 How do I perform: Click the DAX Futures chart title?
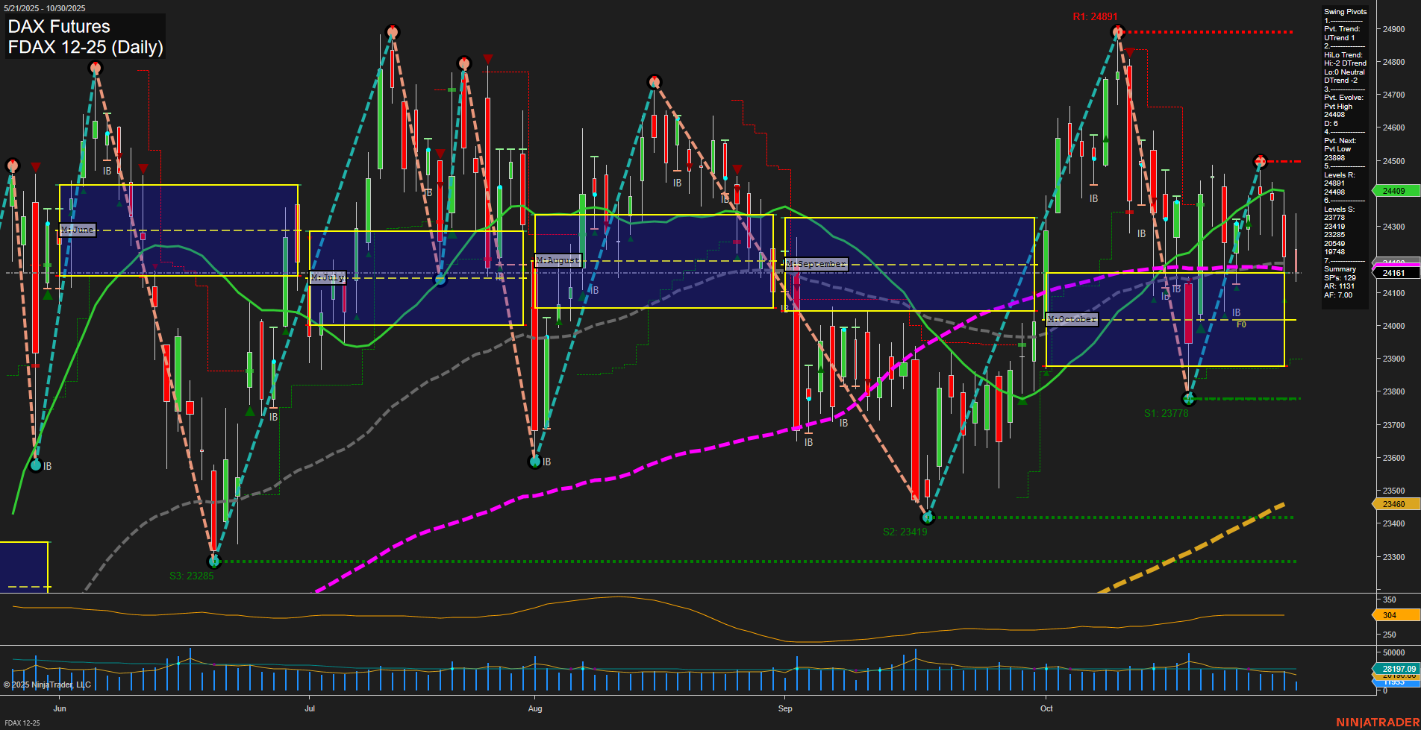[57, 26]
